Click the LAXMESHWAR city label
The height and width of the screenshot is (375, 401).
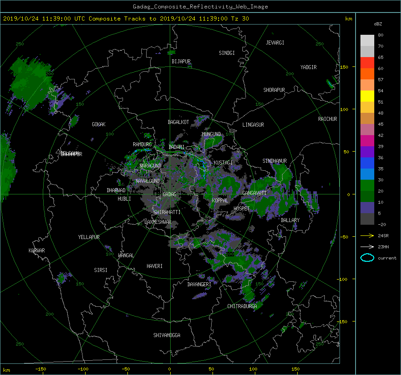coord(158,222)
